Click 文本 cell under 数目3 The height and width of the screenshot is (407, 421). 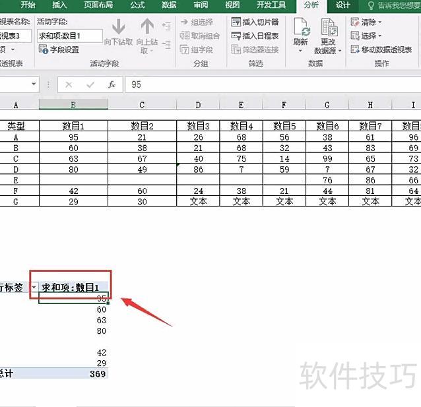[x=198, y=201]
